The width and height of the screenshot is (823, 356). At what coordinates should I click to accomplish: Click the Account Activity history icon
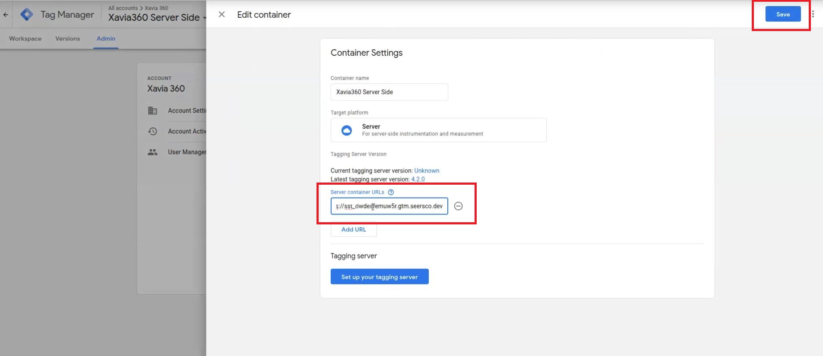(152, 131)
